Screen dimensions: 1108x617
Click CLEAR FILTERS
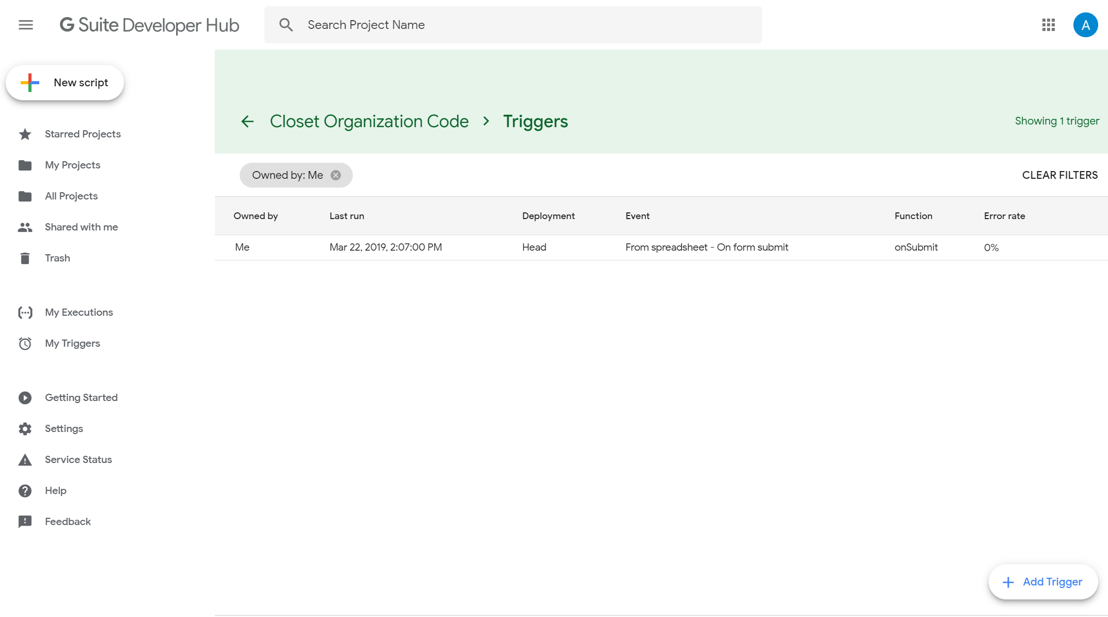point(1060,175)
